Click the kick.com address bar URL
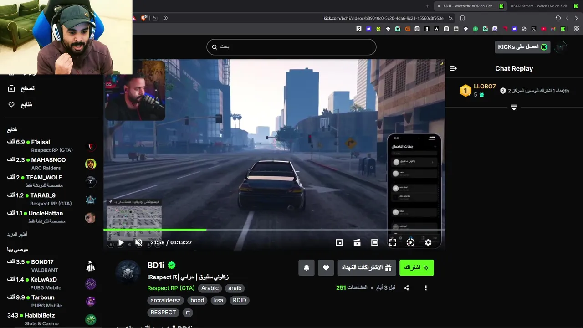Image resolution: width=583 pixels, height=328 pixels. click(384, 18)
